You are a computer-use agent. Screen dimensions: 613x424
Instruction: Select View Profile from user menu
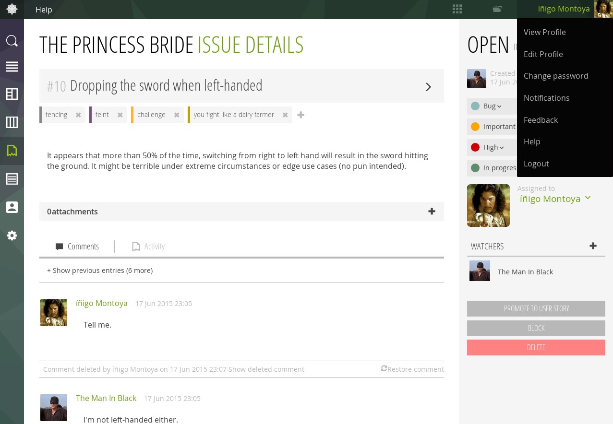point(545,32)
